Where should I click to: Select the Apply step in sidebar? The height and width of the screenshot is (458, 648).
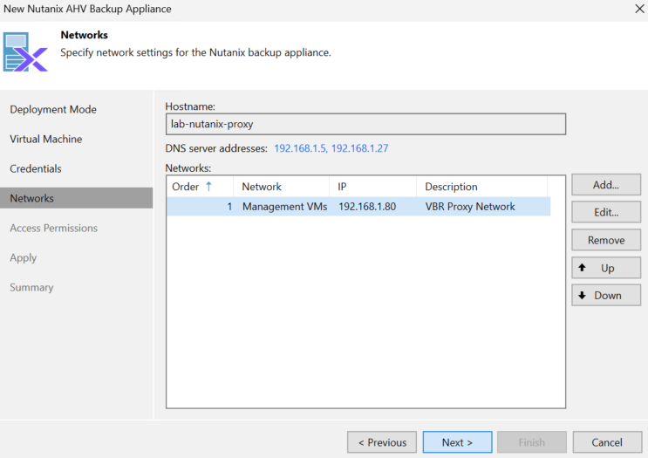(x=24, y=258)
